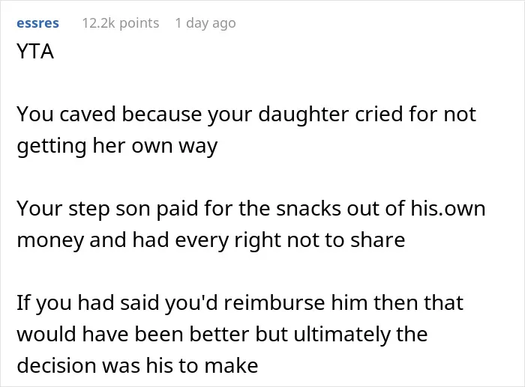Click the YTA verdict text

[35, 52]
